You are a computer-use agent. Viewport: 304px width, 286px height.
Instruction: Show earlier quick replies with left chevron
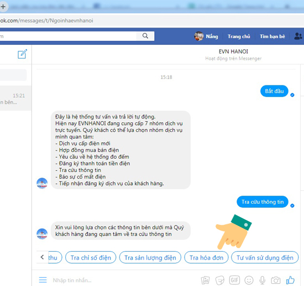coord(42,257)
